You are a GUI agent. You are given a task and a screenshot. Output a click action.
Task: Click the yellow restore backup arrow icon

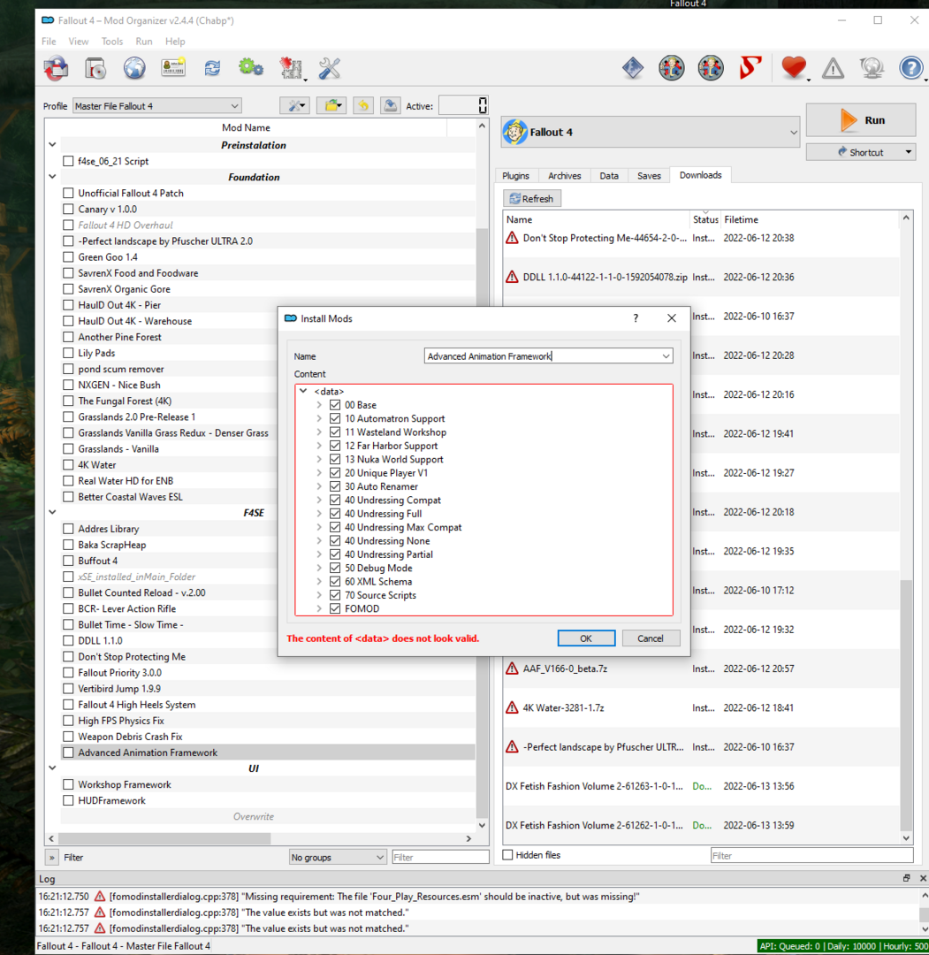[363, 105]
